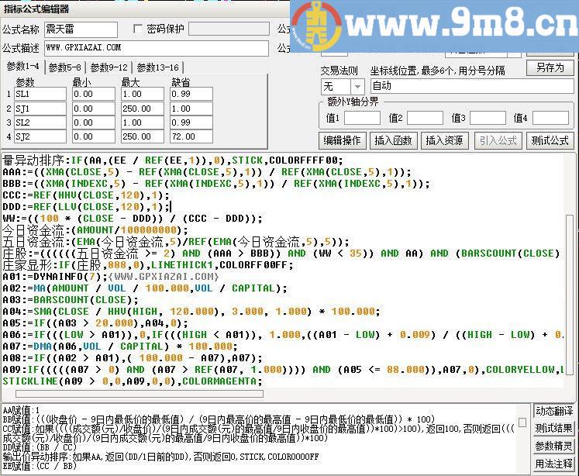Click the 插入函数 button
The height and width of the screenshot is (476, 579).
click(393, 140)
